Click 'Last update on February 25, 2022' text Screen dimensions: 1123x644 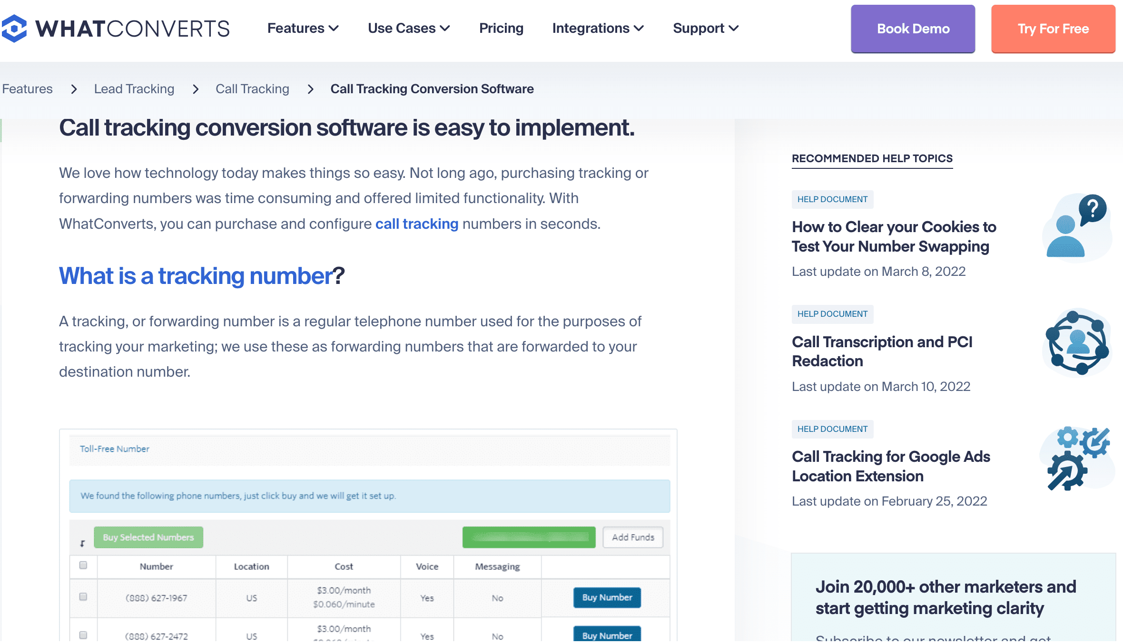tap(889, 501)
